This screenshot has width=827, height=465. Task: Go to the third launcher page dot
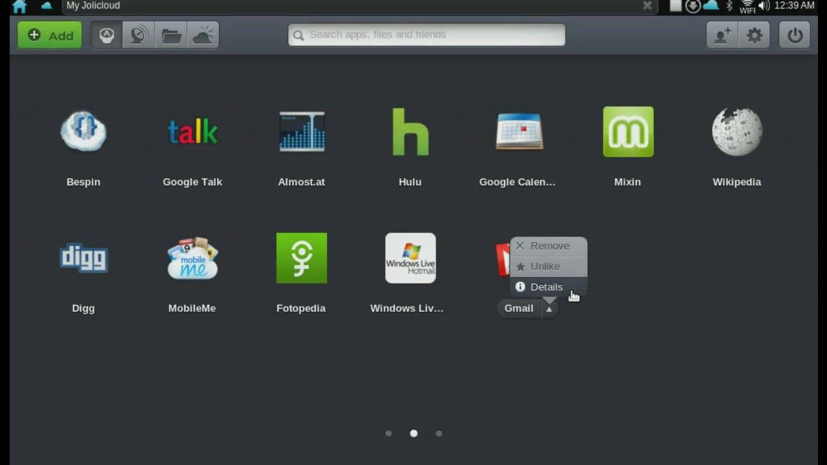[439, 433]
